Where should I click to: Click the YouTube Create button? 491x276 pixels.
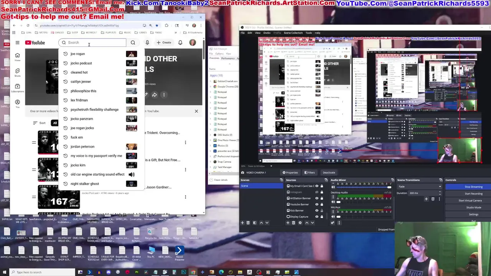point(164,43)
